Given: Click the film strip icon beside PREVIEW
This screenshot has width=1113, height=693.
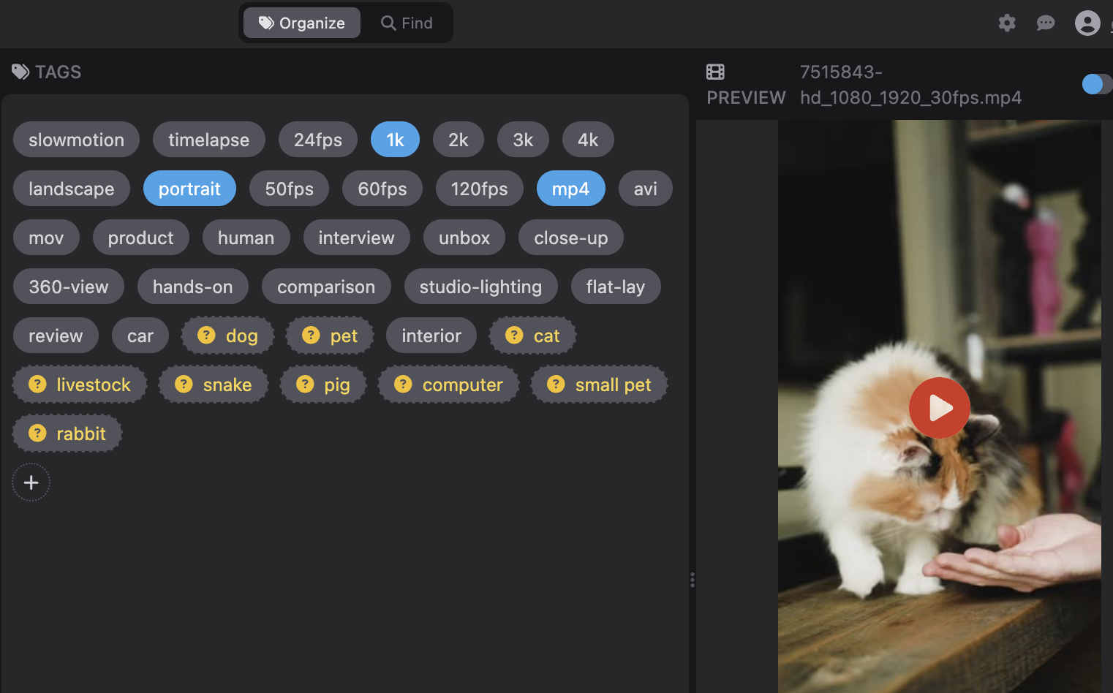Looking at the screenshot, I should (x=715, y=72).
